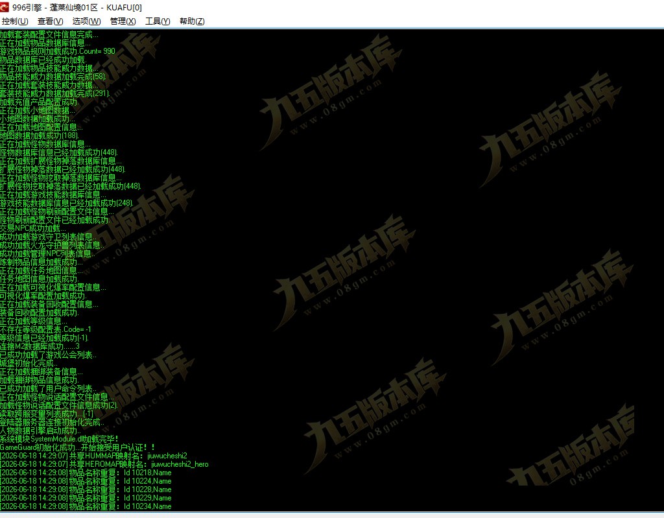The width and height of the screenshot is (664, 518).
Task: Select log line 怪物刷新配置文件已经加载成功
Action: (x=55, y=220)
